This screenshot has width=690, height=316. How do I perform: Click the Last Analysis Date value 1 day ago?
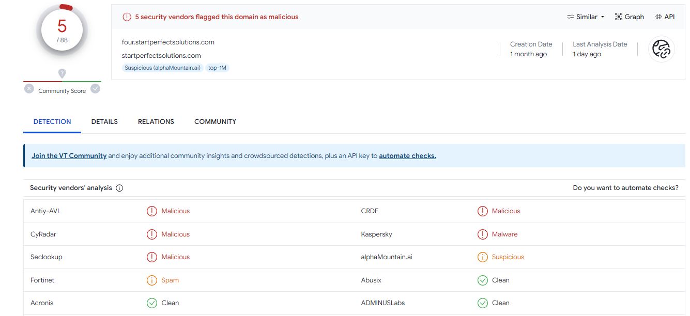pos(587,54)
